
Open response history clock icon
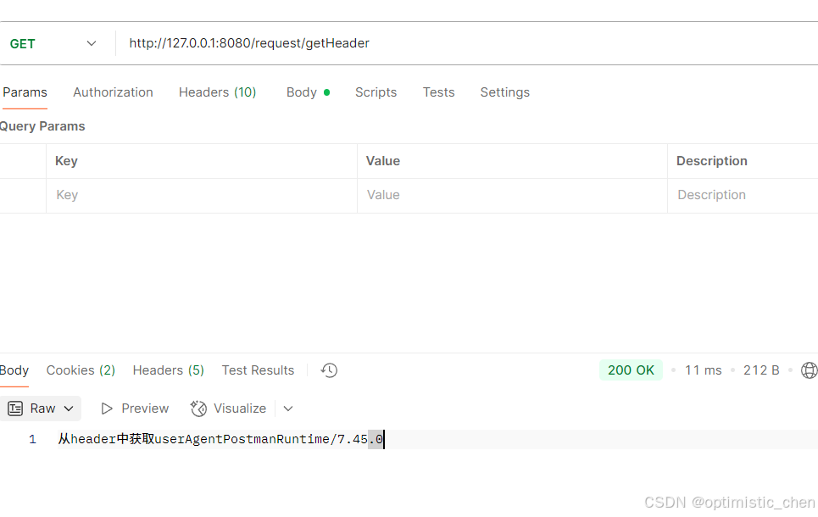click(x=329, y=370)
